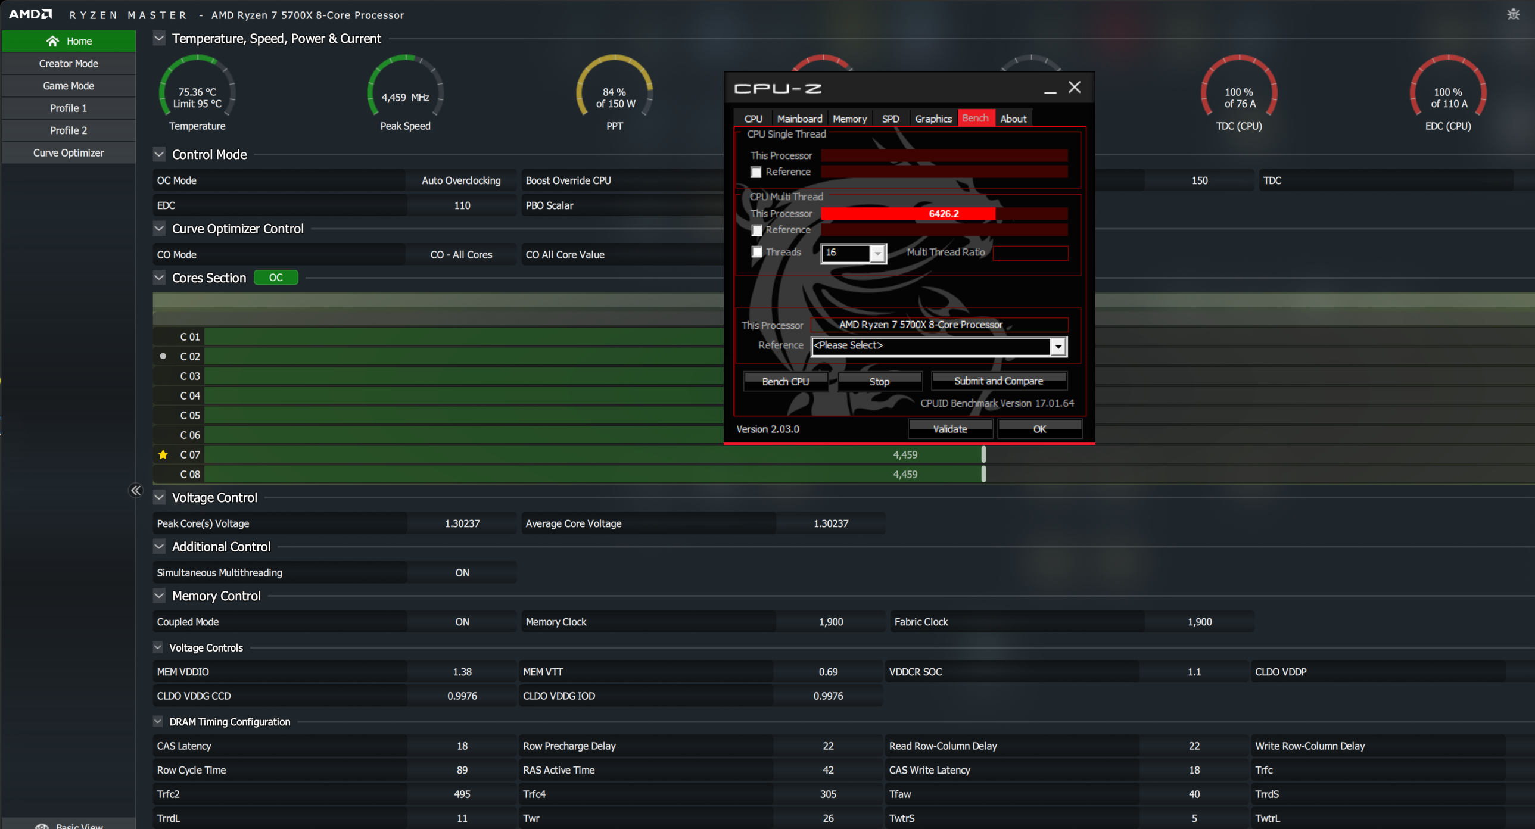Open the SPD tab in CPU-Z
The image size is (1535, 829).
tap(891, 119)
